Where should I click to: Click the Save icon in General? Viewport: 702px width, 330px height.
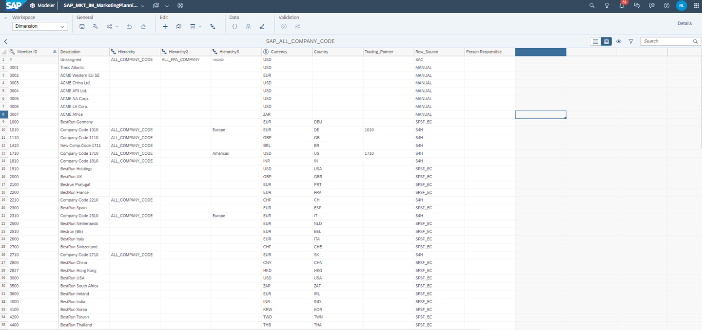click(82, 27)
